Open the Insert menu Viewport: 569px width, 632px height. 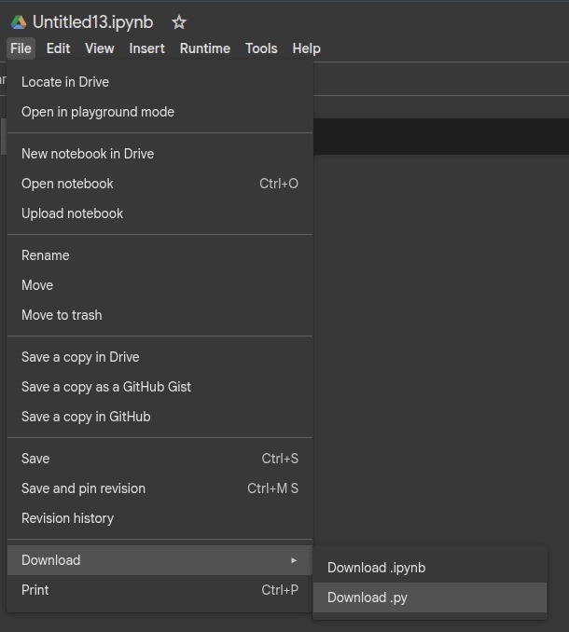(146, 48)
